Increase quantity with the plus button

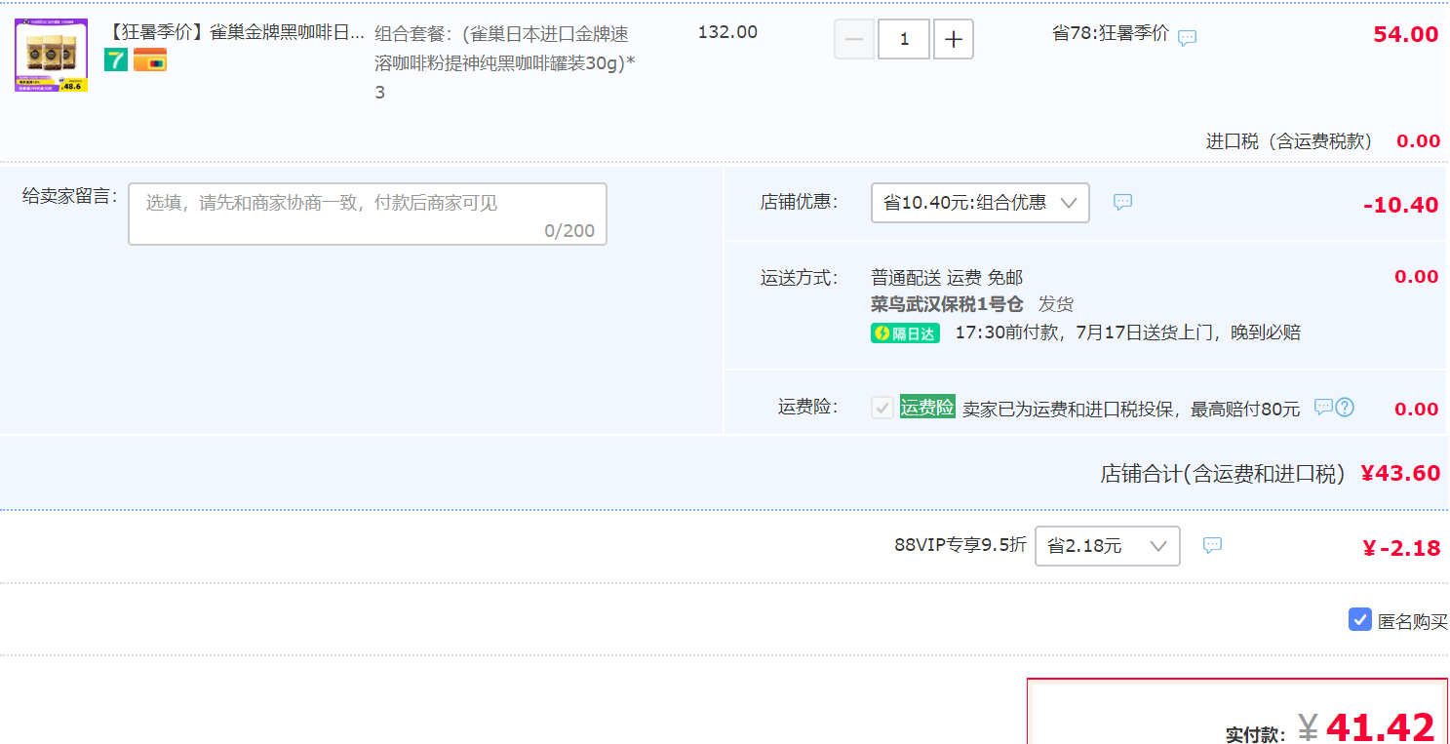[x=954, y=39]
